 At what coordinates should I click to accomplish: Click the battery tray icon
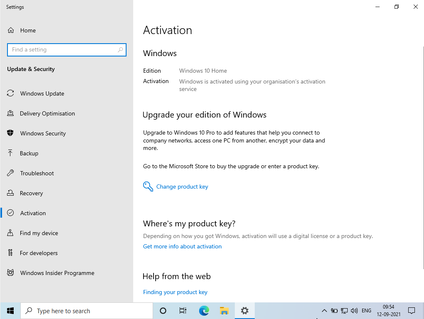[334, 311]
